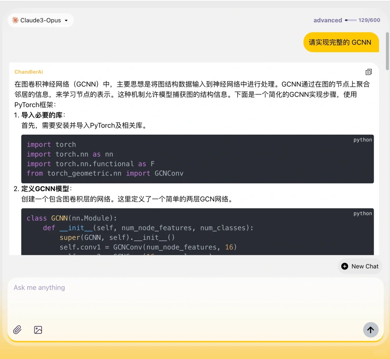This screenshot has width=390, height=359.
Task: Click the text '首先，需要安装并导入PyTorch及相关库。'
Action: tap(84, 125)
